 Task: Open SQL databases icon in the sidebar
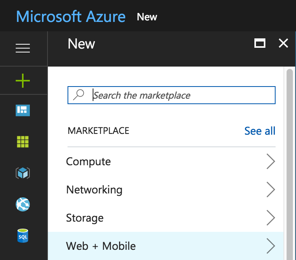coord(23,235)
